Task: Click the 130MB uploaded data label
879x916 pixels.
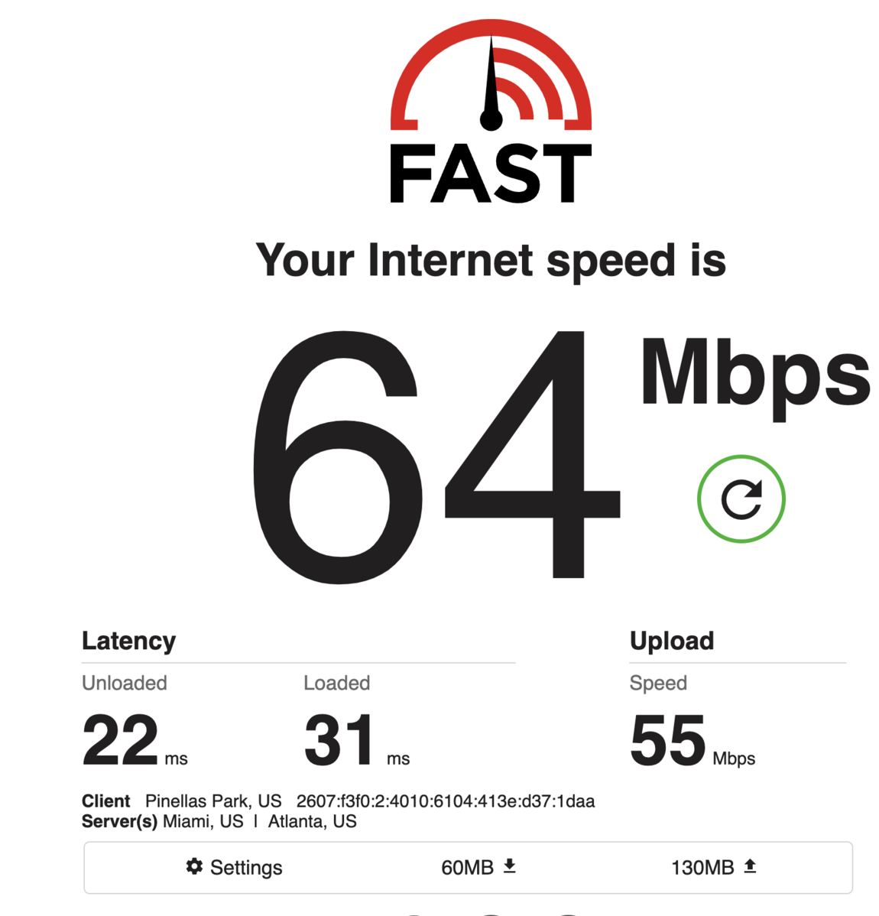Action: pyautogui.click(x=702, y=868)
